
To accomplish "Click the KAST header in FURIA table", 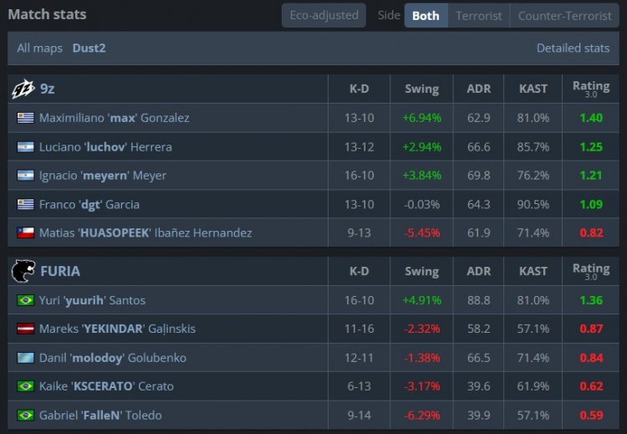I will (x=533, y=271).
